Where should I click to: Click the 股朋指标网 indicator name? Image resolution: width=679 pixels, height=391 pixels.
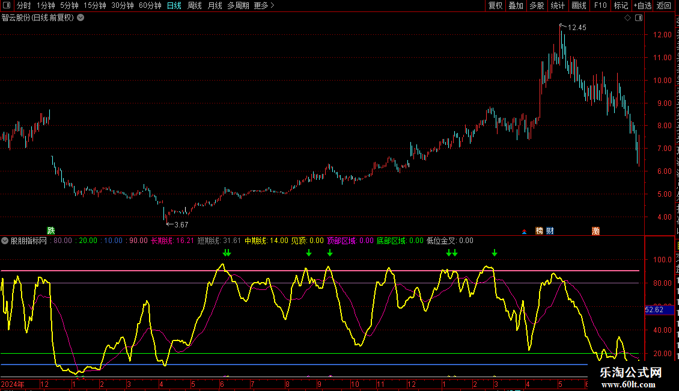[29, 241]
